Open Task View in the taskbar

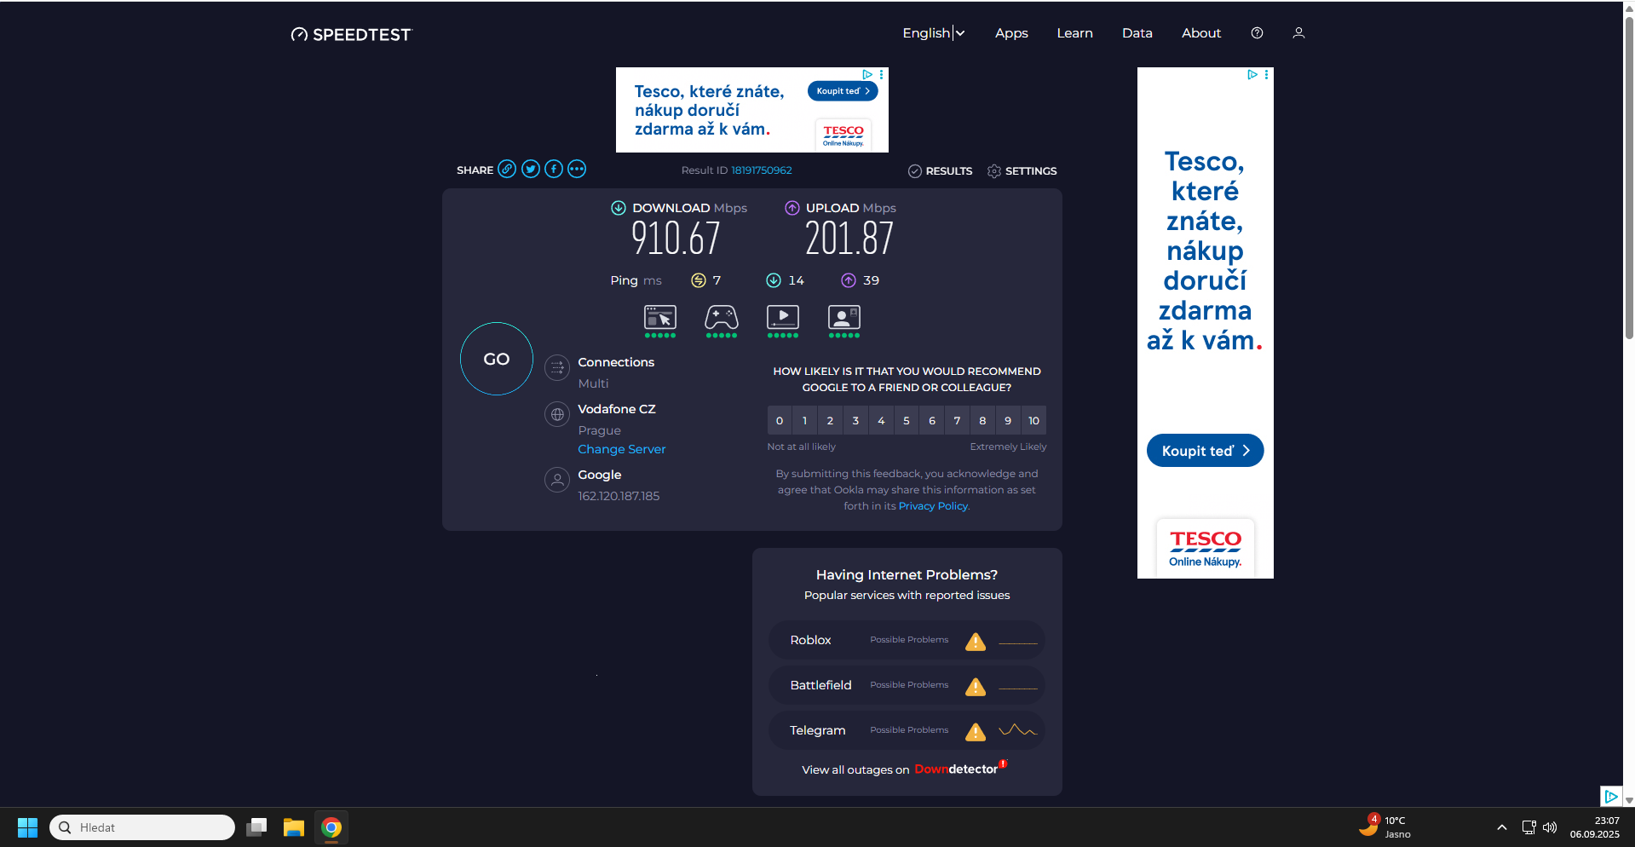coord(256,827)
